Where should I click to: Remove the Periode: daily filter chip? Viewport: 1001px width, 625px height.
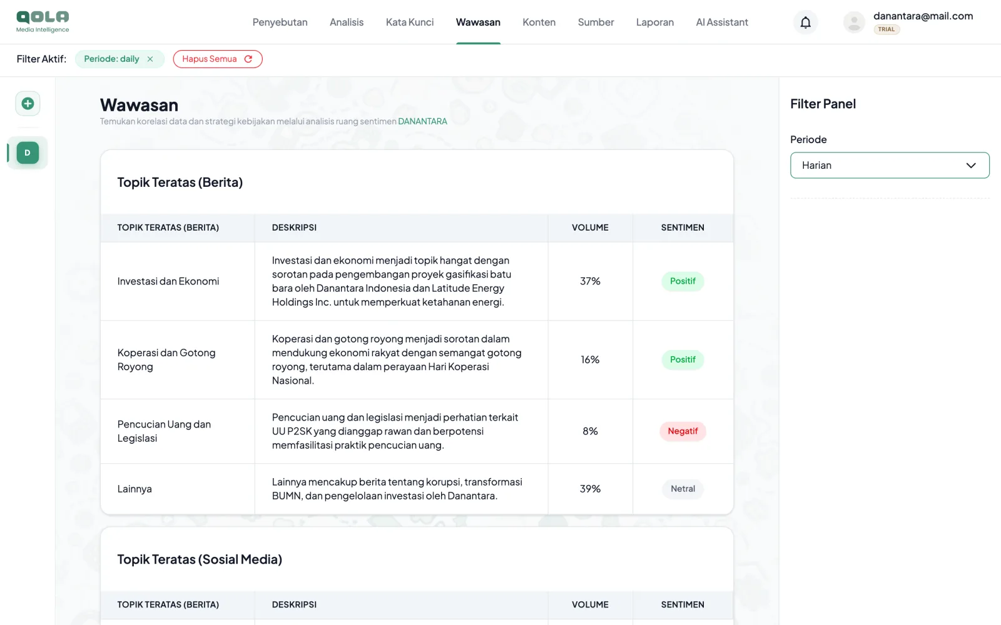150,59
